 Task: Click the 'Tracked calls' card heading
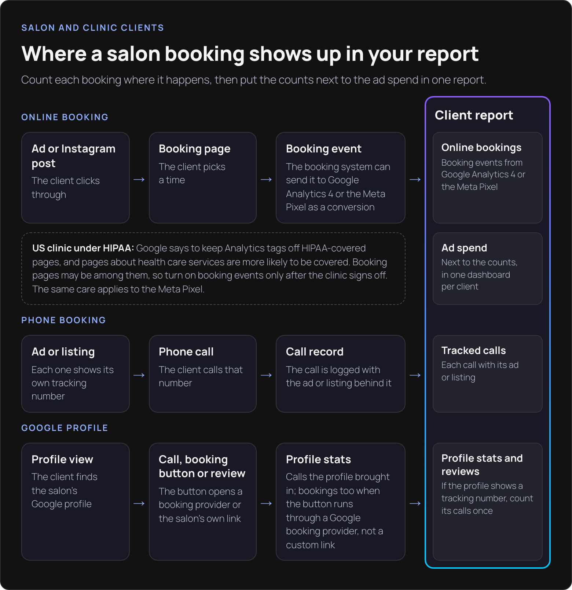[473, 351]
